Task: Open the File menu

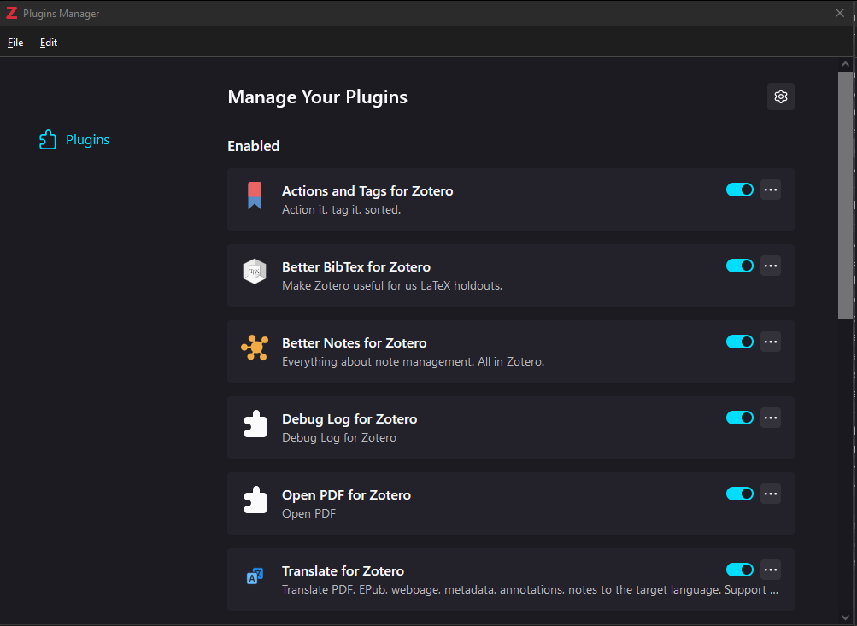Action: coord(15,43)
